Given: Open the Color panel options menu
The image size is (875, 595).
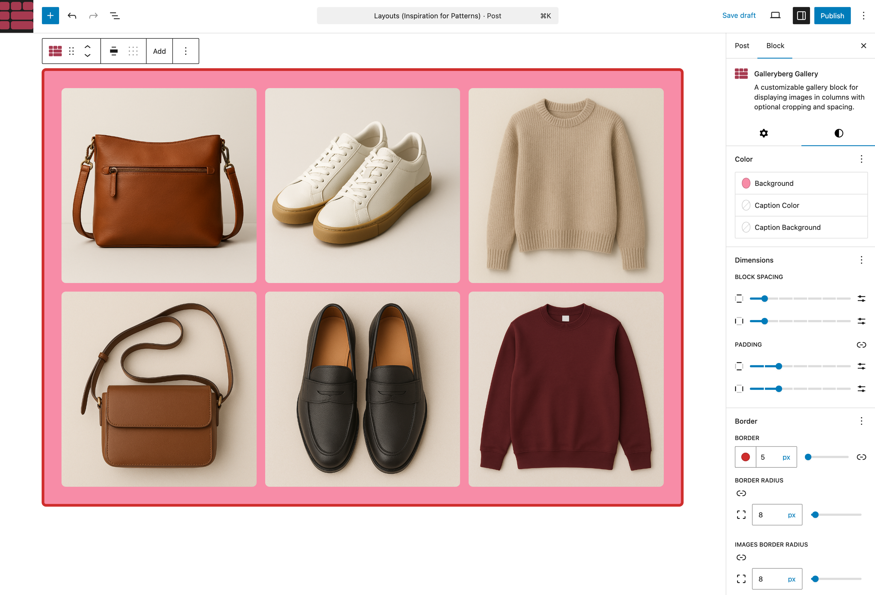Looking at the screenshot, I should pos(862,159).
